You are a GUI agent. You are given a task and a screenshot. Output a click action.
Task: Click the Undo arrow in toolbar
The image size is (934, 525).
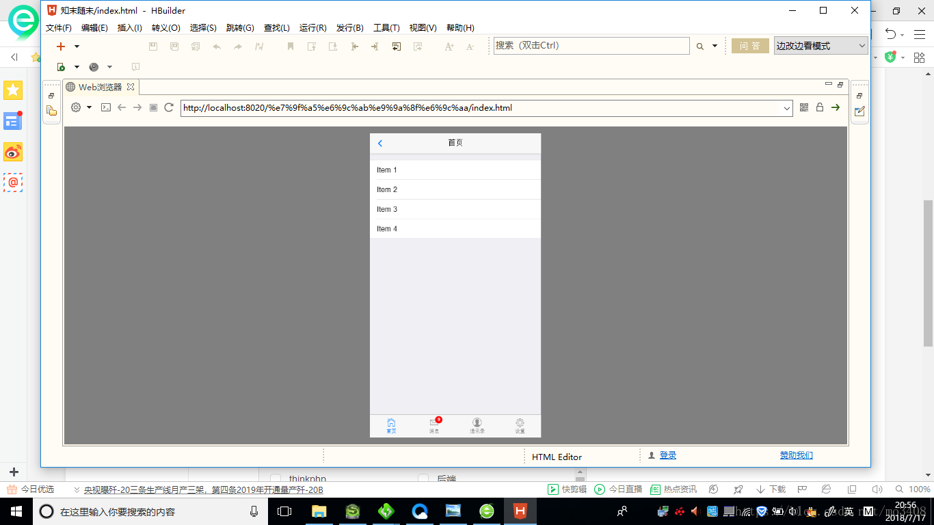[x=217, y=46]
